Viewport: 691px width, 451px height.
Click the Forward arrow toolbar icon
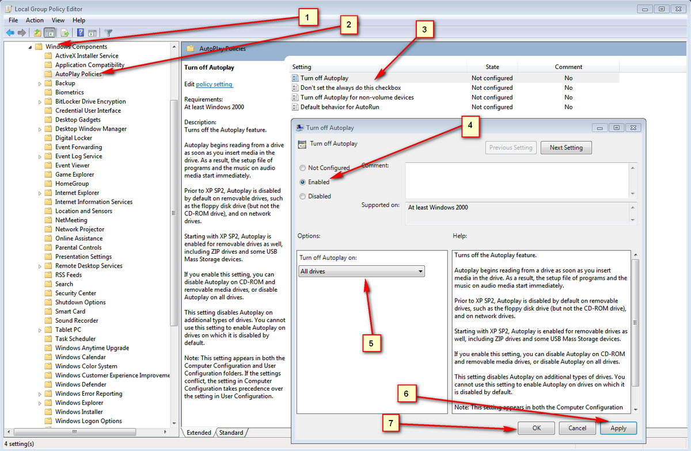pos(22,33)
